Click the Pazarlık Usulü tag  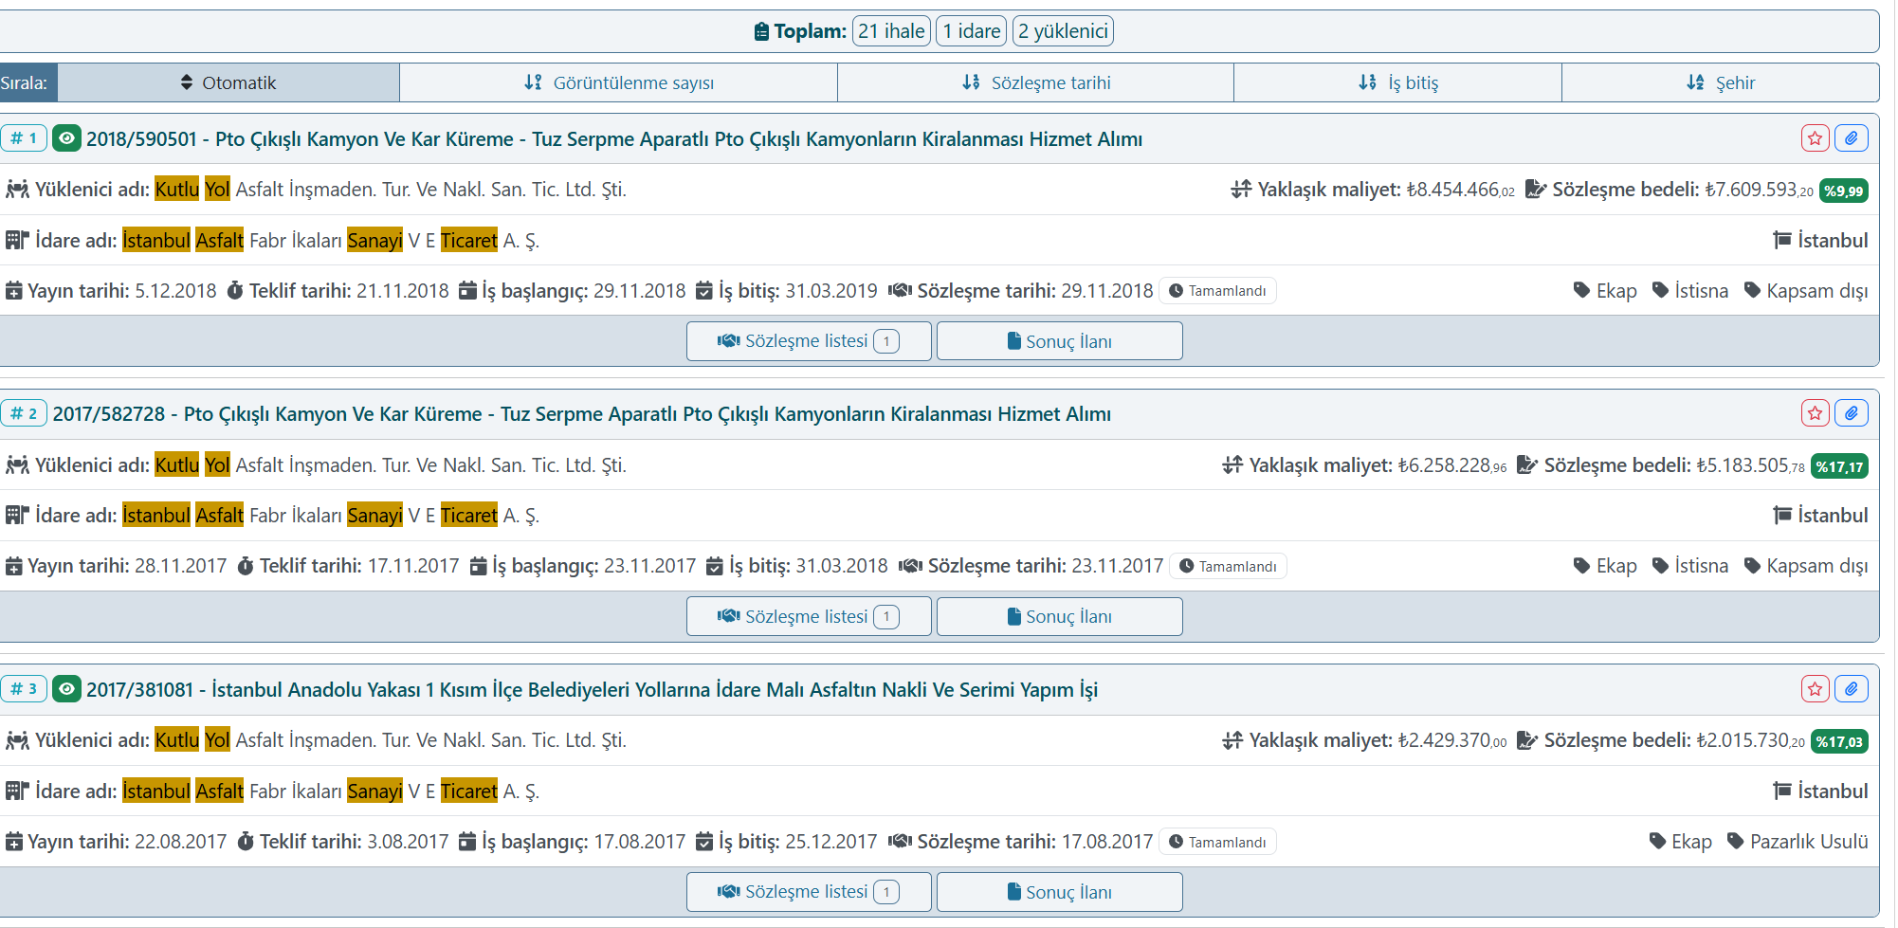1798,842
